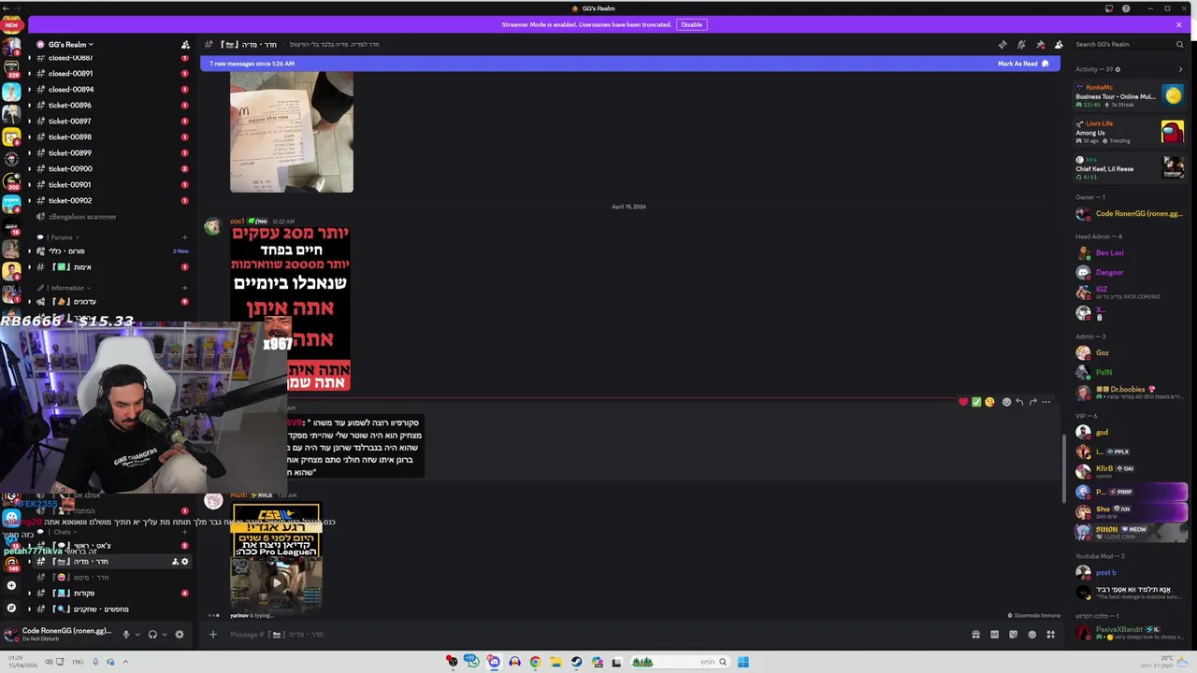The width and height of the screenshot is (1197, 673).
Task: Toggle headphone deafen in user panel
Action: (x=152, y=634)
